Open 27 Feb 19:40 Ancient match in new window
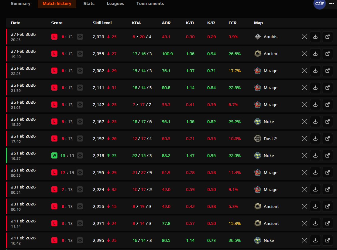The image size is (337, 250). (x=327, y=54)
